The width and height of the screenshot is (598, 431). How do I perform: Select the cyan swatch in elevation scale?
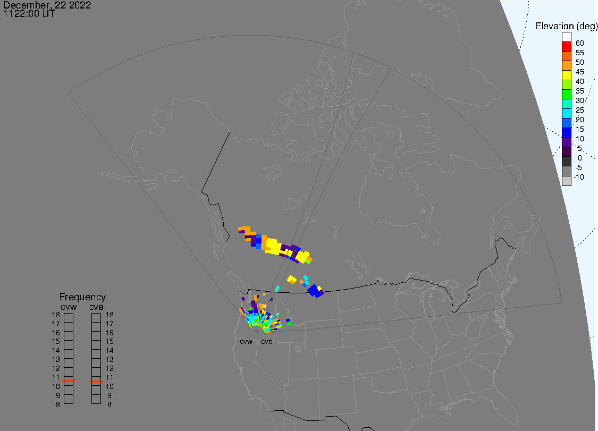click(566, 113)
